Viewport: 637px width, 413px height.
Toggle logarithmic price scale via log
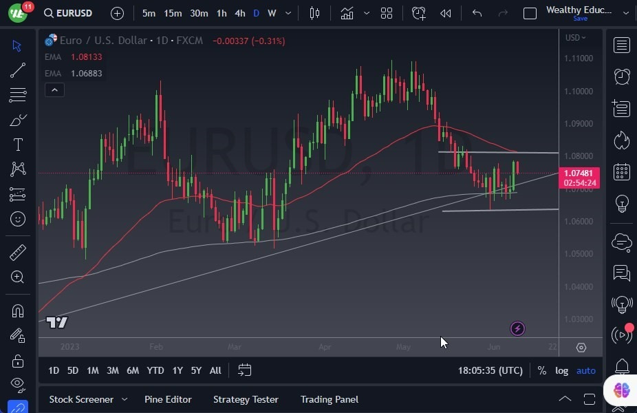tap(561, 370)
